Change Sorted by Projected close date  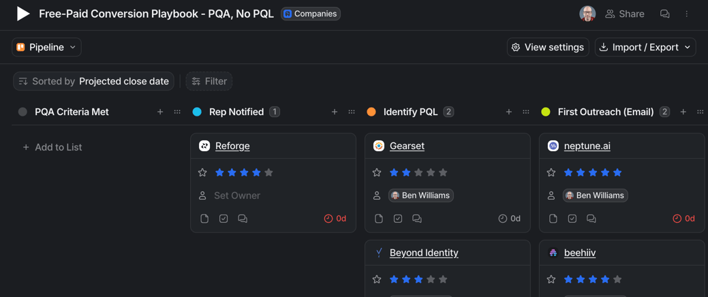[93, 81]
